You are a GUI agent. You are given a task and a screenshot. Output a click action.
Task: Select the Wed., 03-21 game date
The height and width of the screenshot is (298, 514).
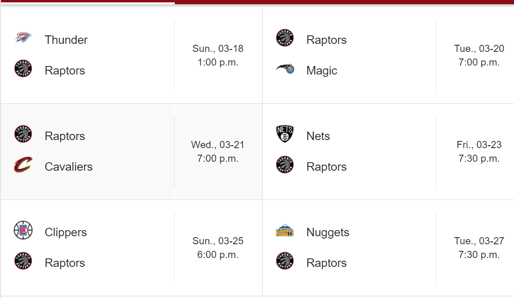coord(218,145)
